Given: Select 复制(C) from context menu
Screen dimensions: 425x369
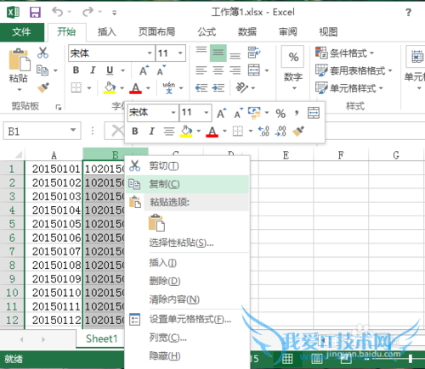Looking at the screenshot, I should pos(188,184).
